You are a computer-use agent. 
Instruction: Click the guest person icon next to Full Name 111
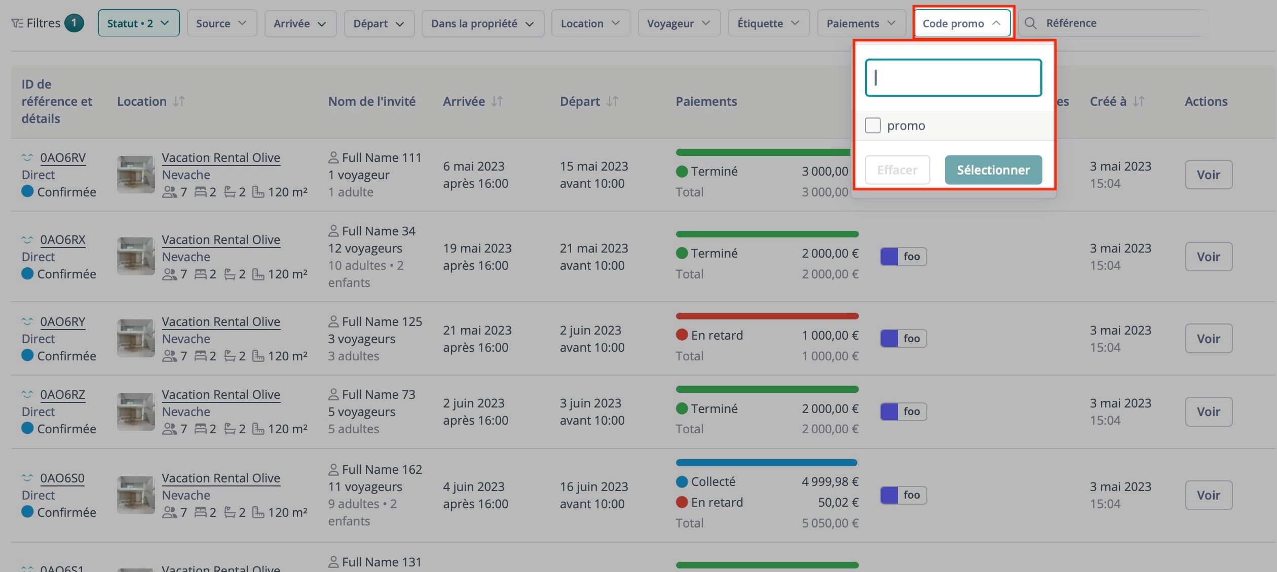(333, 157)
